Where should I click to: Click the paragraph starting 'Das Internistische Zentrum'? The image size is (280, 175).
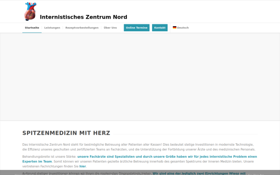click(139, 147)
